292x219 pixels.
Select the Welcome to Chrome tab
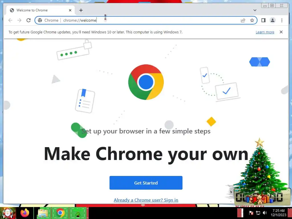40,10
